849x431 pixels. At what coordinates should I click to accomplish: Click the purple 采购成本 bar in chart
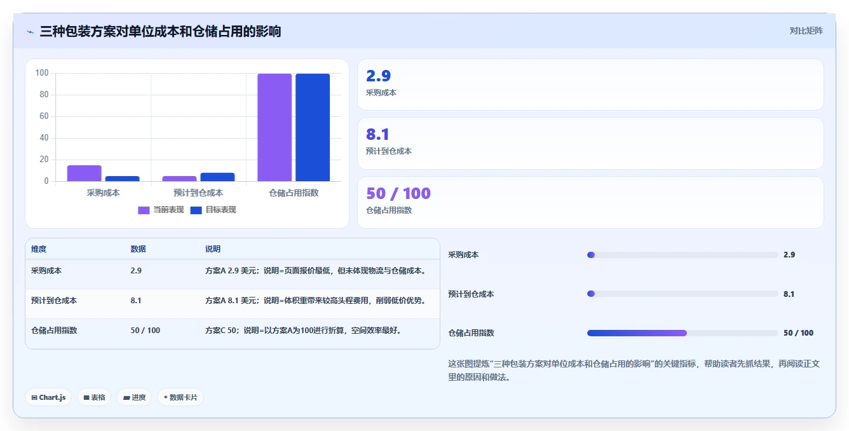84,174
